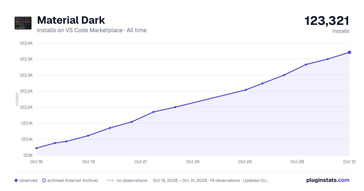Click the date range observations text
Image resolution: width=364 pixels, height=191 pixels.
click(x=211, y=180)
